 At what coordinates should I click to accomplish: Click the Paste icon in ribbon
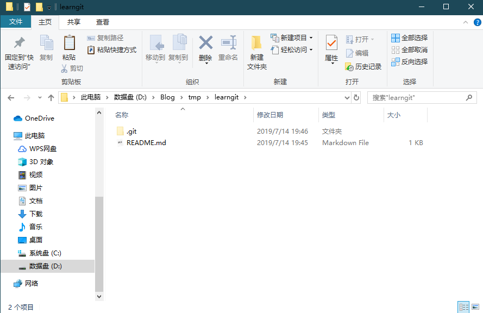[x=69, y=43]
